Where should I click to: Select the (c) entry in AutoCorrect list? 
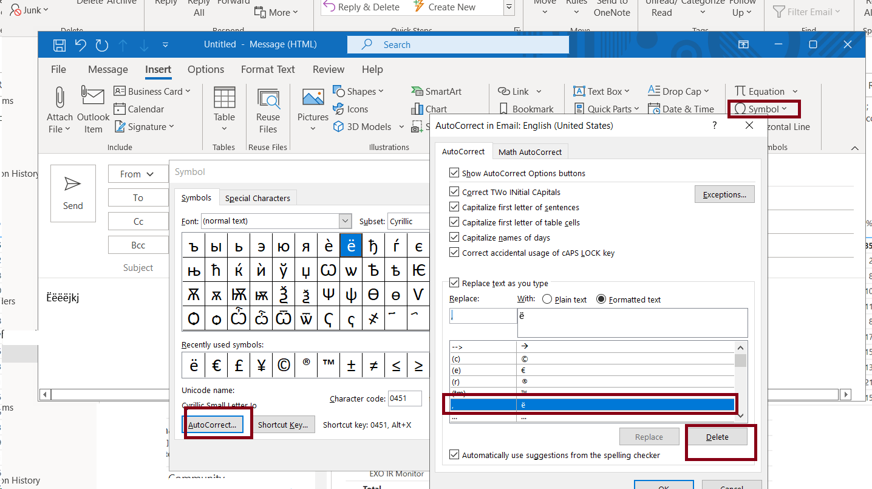(592, 358)
